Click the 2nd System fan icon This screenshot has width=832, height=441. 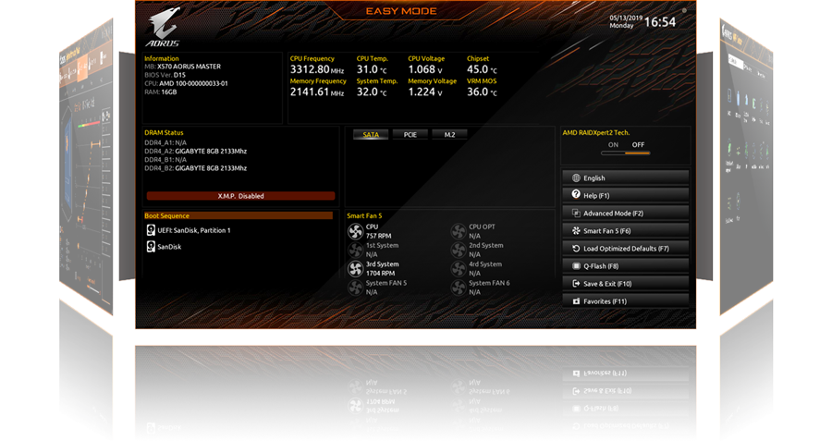(x=458, y=250)
